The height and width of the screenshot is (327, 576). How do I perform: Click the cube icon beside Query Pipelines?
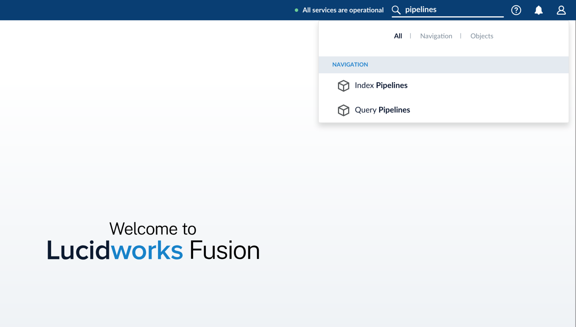[x=344, y=110]
